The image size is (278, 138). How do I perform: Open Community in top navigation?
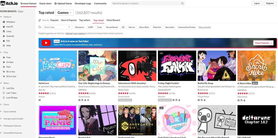pos(100,3)
